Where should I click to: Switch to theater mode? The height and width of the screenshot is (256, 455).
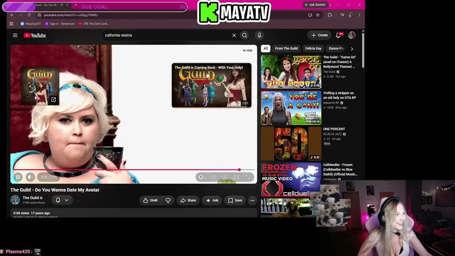236,177
